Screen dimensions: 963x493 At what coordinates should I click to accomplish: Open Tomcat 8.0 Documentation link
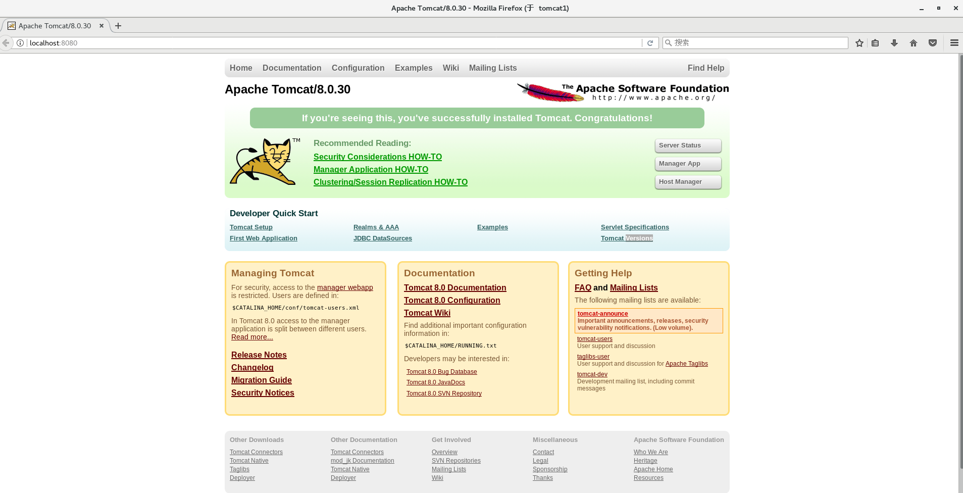tap(455, 288)
